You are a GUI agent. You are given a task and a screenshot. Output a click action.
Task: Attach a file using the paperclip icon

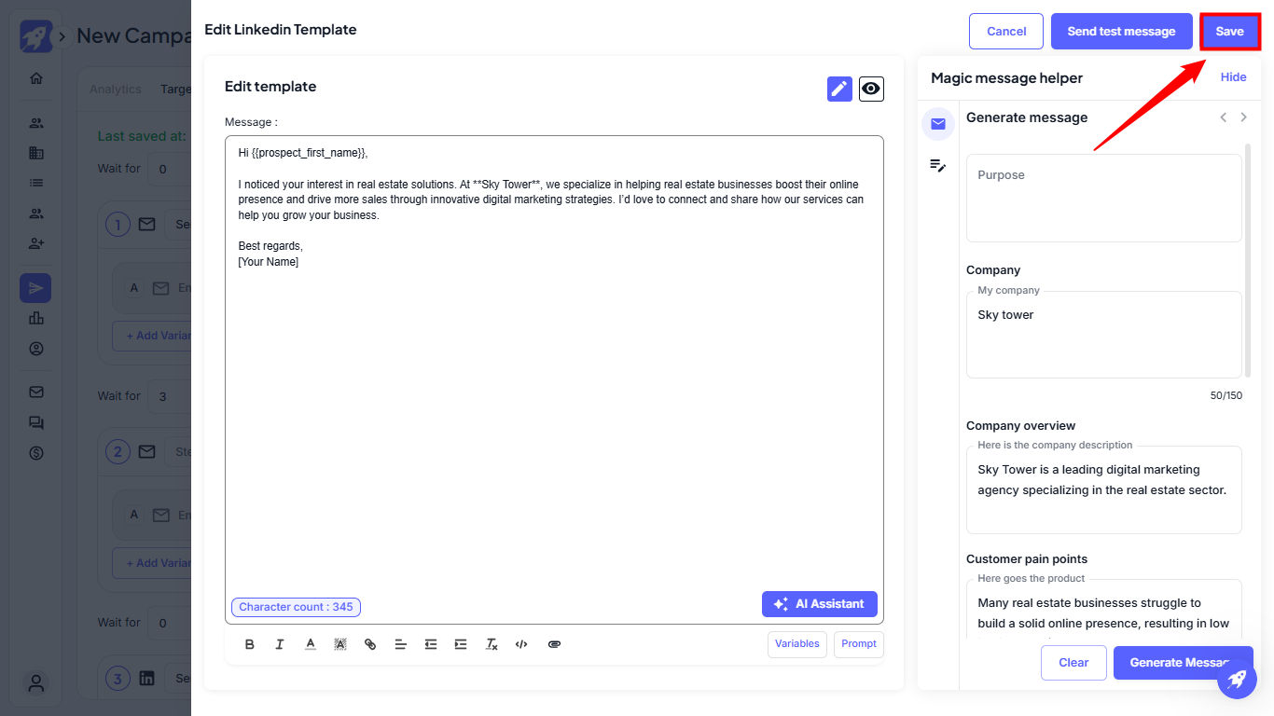tap(554, 644)
